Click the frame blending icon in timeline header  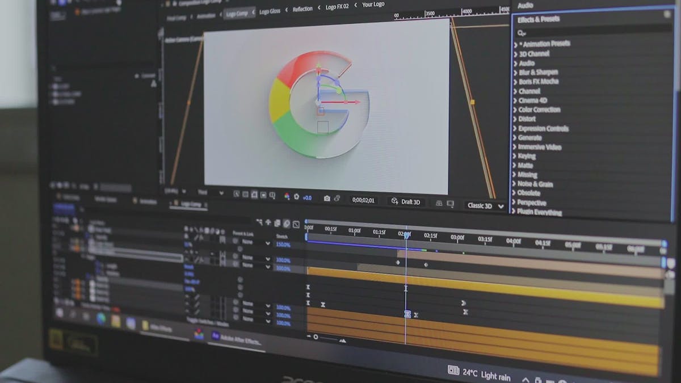278,224
